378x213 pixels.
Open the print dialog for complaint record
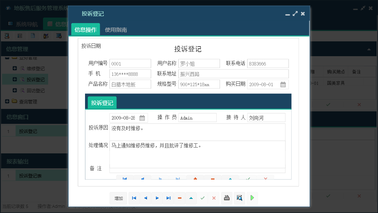coord(227,198)
